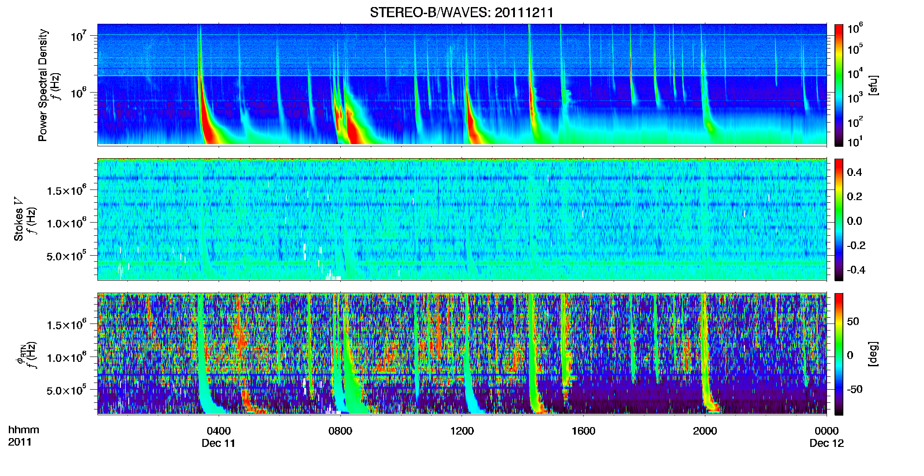This screenshot has width=924, height=476.
Task: Click the 0400 time axis label
Action: pos(219,431)
